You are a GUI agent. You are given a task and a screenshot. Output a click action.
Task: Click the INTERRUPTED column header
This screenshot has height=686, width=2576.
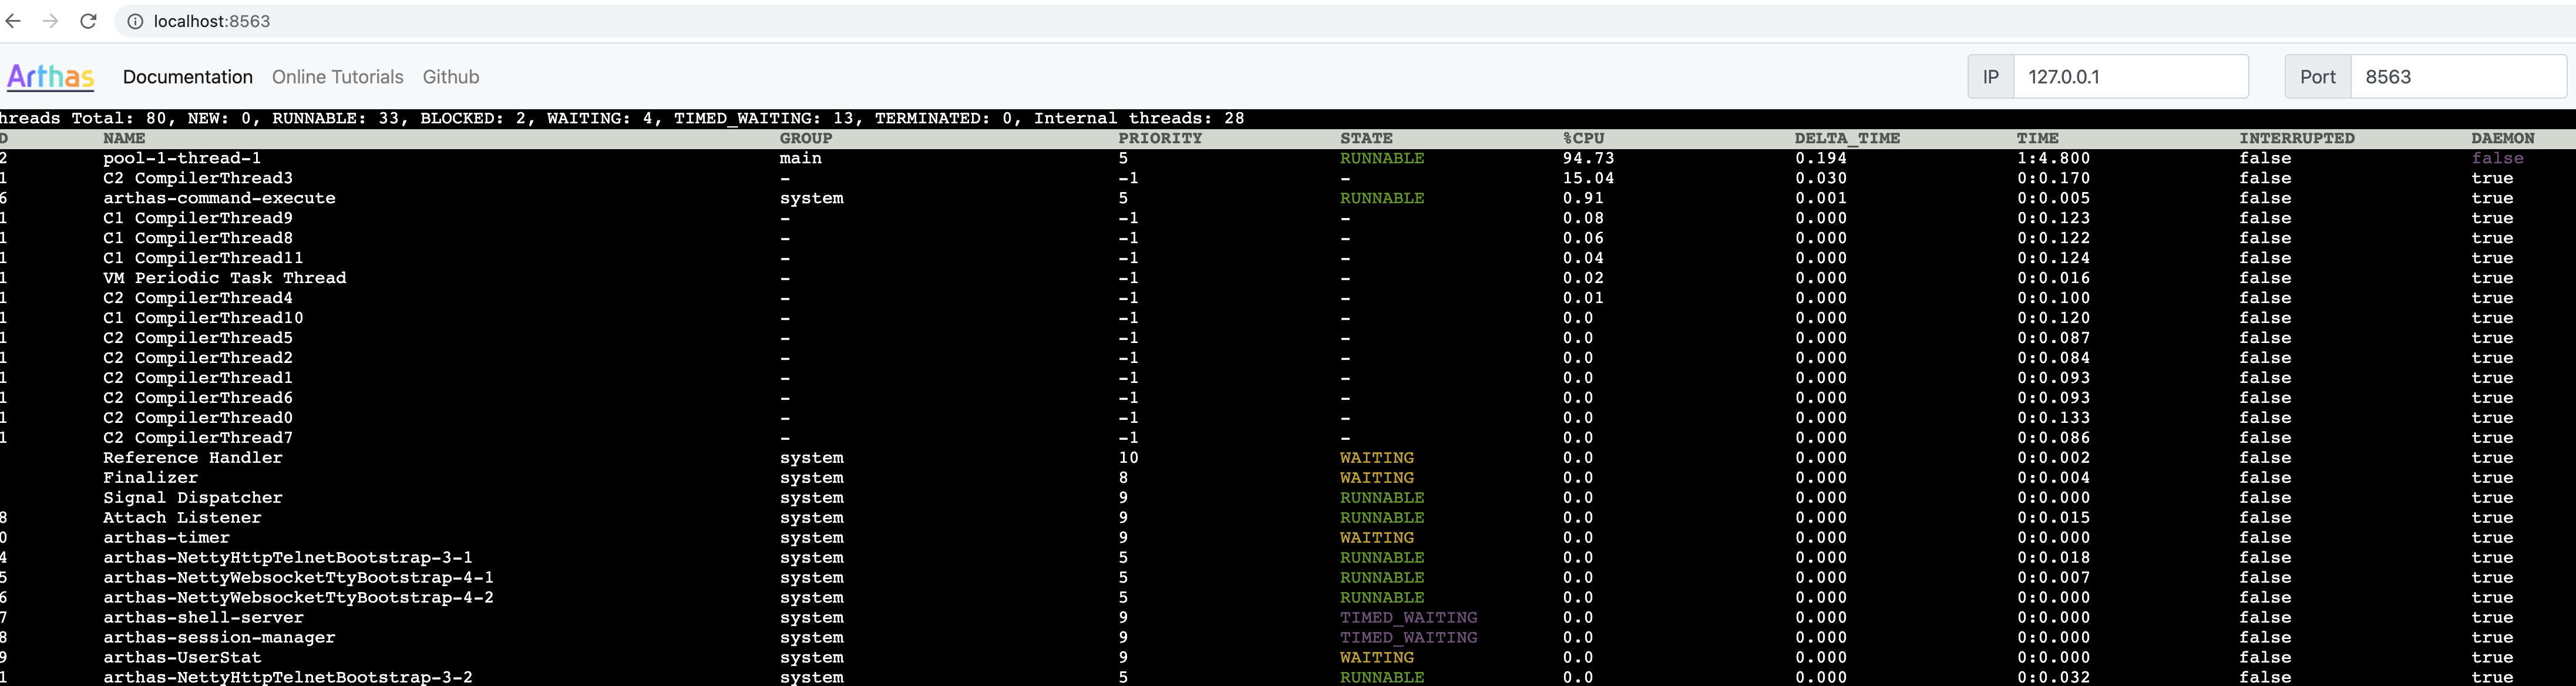pos(2297,138)
